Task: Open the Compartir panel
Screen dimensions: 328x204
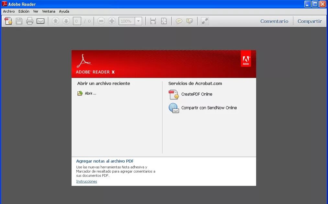Action: 310,21
